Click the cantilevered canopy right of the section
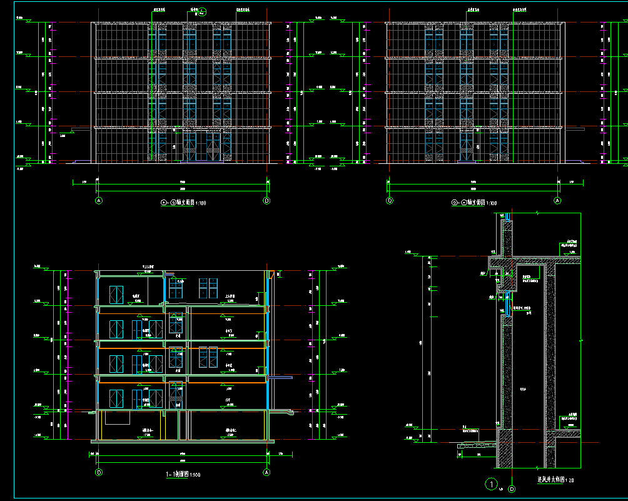 276,377
